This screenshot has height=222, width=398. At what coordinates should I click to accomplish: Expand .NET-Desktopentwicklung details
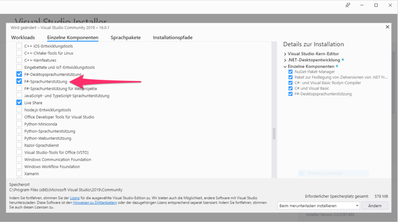click(285, 60)
